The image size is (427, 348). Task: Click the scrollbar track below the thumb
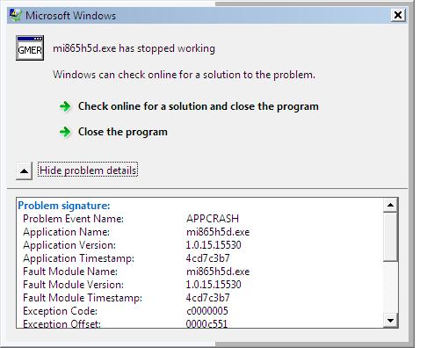(x=390, y=287)
